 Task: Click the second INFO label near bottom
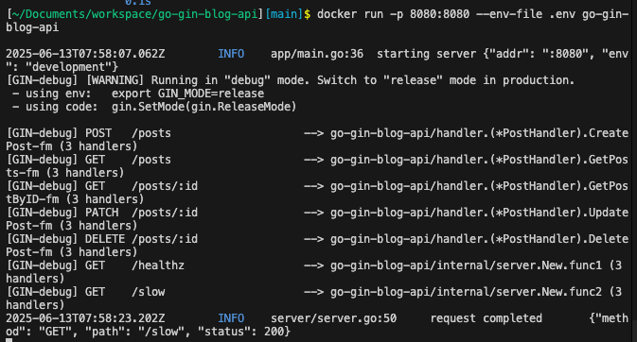(231, 318)
